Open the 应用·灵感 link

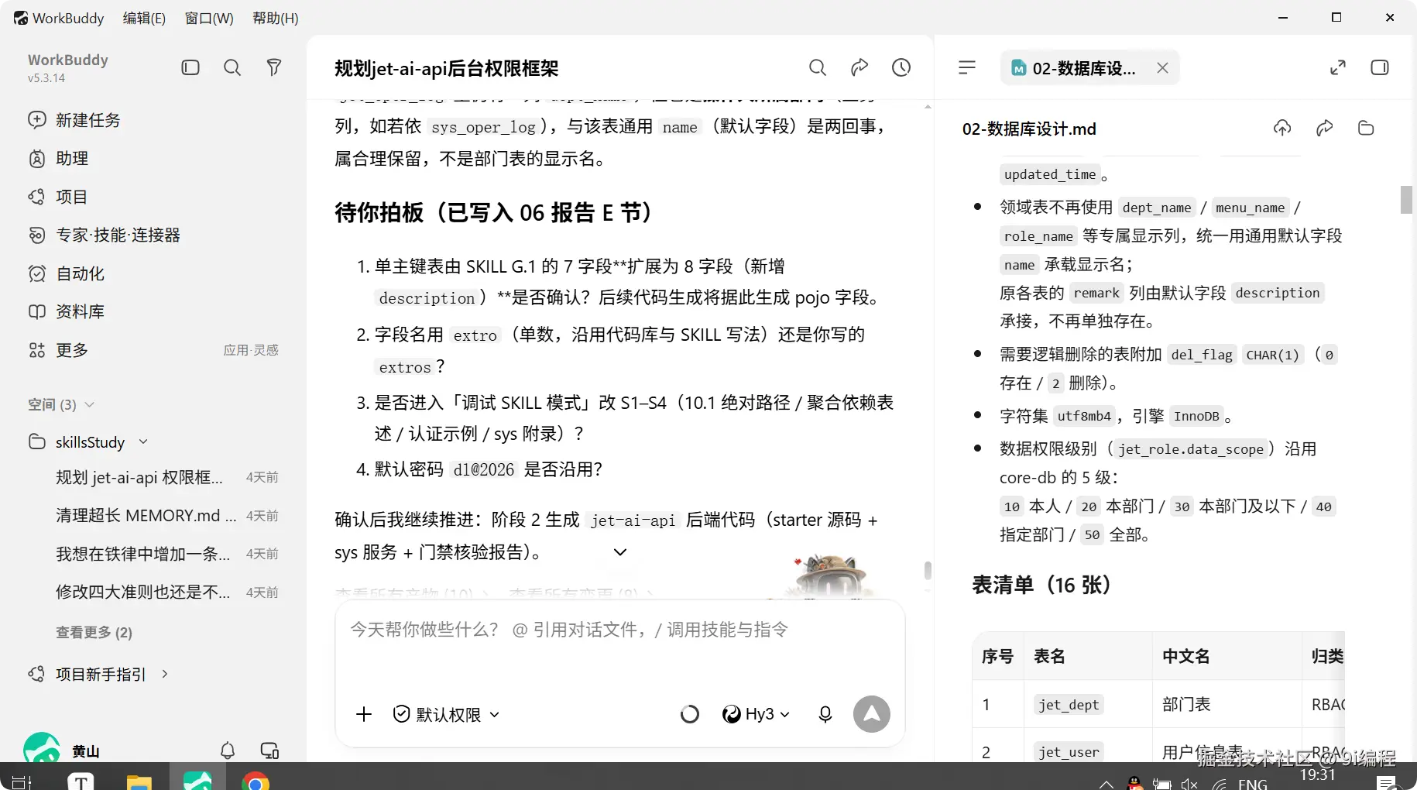251,350
